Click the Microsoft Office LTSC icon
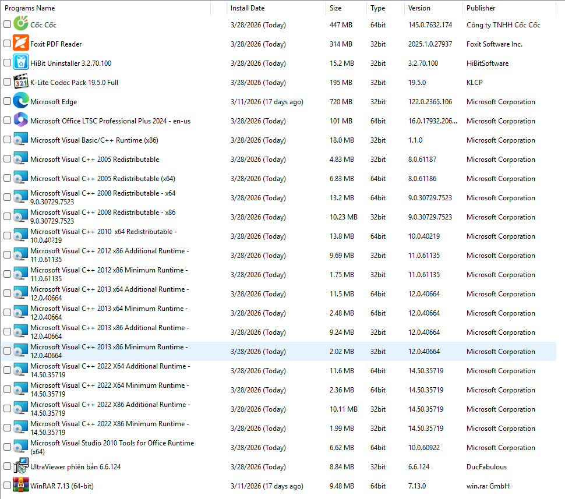Image resolution: width=565 pixels, height=499 pixels. coord(21,121)
